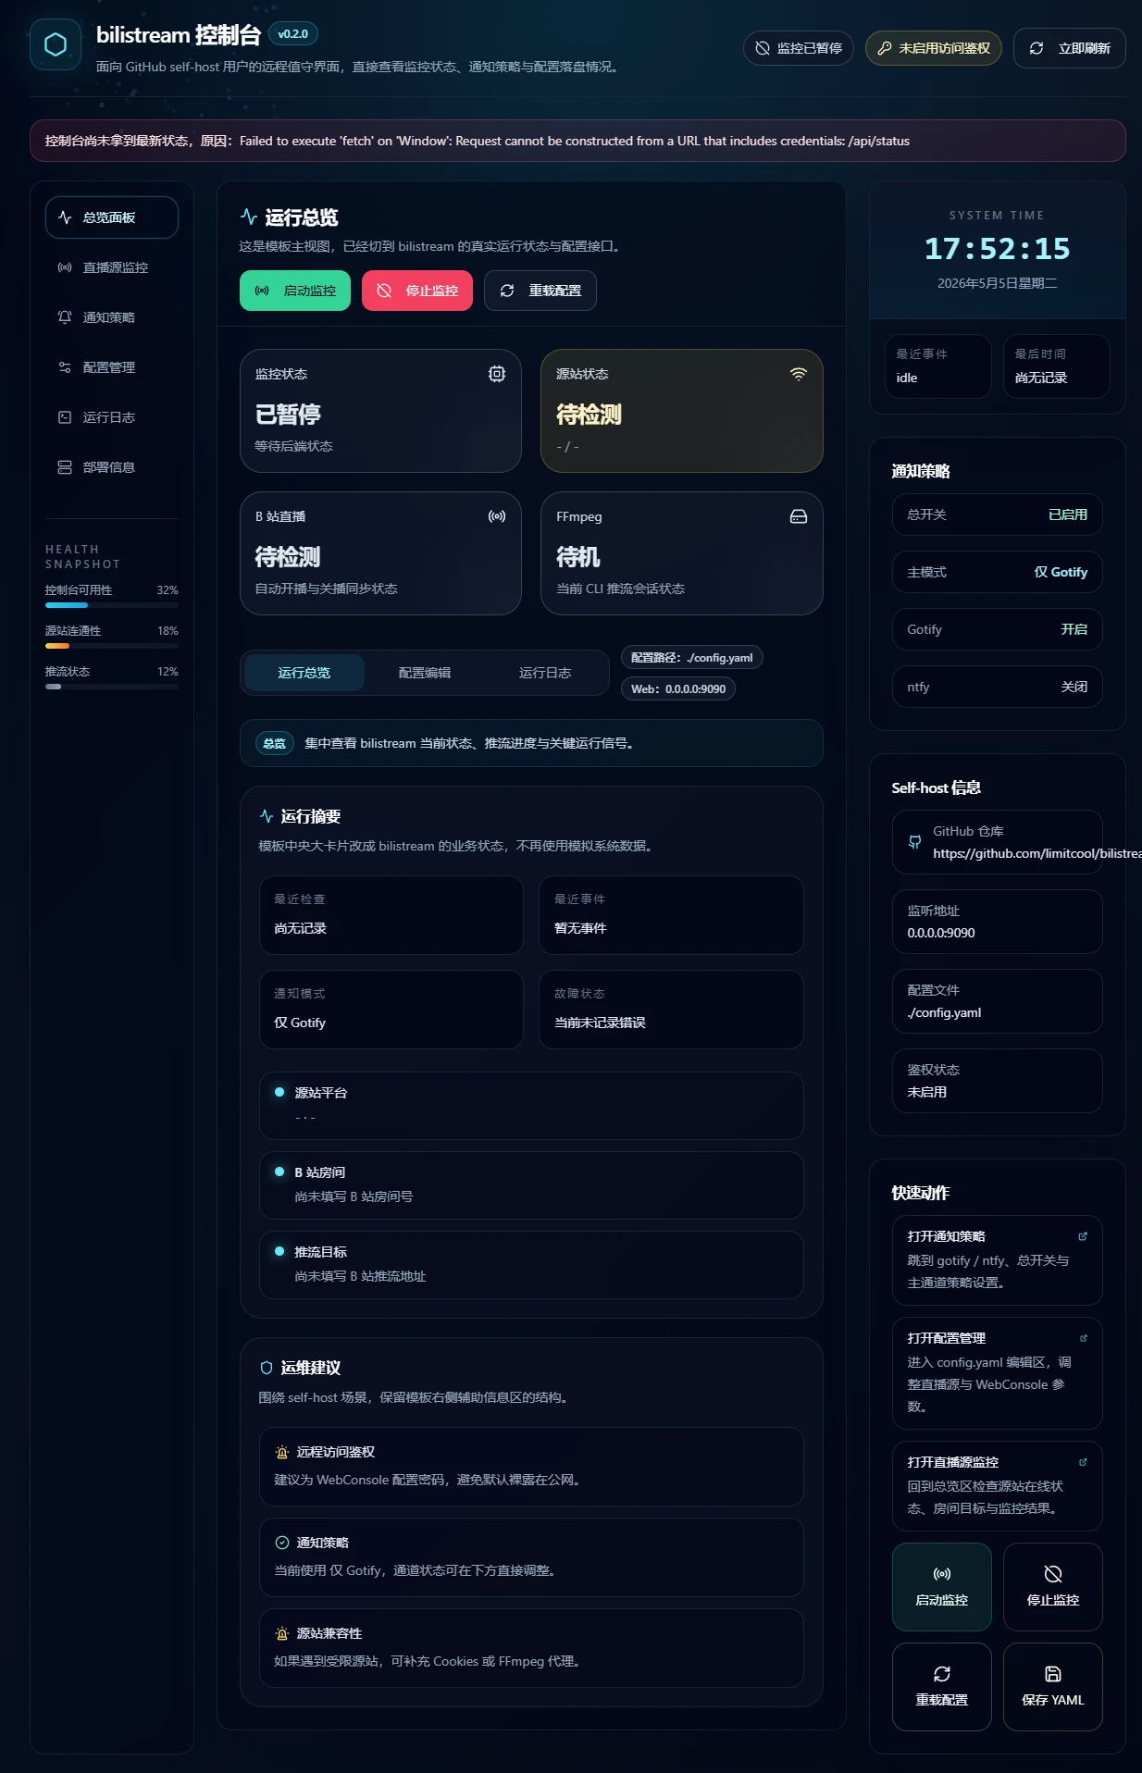Viewport: 1142px width, 1773px height.
Task: Toggle the ntfy 关闭 row
Action: [998, 687]
